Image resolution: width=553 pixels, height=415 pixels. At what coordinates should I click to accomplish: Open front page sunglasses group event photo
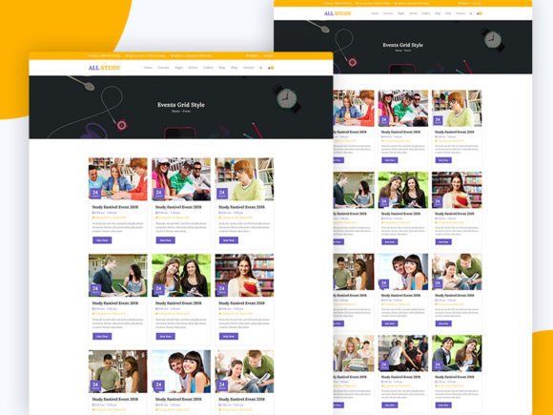181,179
